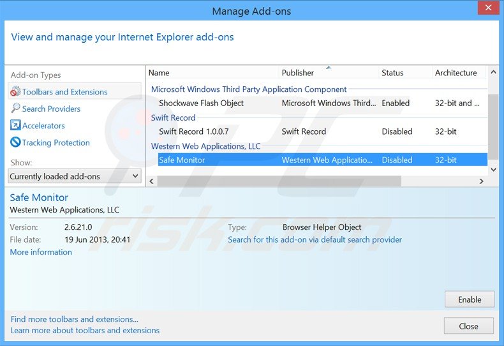Select Toolbars and Extensions add-on type
Viewport: 504px width, 346px height.
click(x=75, y=92)
